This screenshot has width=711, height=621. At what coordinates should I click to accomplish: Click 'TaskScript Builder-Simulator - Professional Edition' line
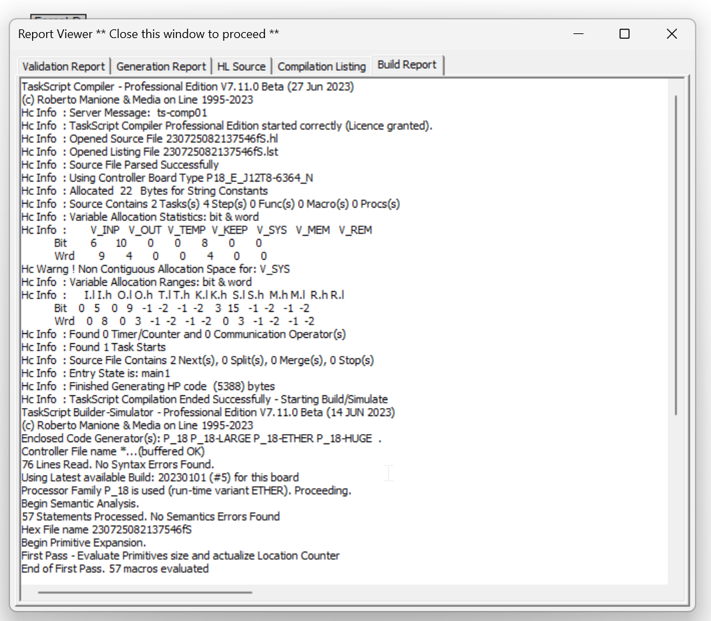(208, 413)
